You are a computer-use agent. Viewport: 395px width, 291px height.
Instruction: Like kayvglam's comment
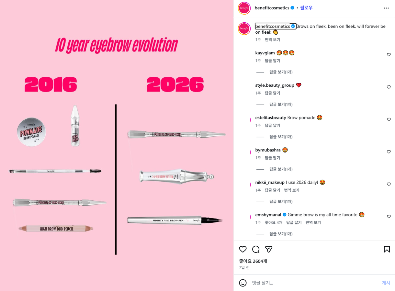click(x=389, y=55)
